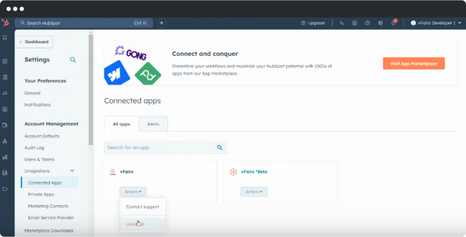Open the vFairs *Beta app link
This screenshot has width=466, height=237.
tap(254, 171)
